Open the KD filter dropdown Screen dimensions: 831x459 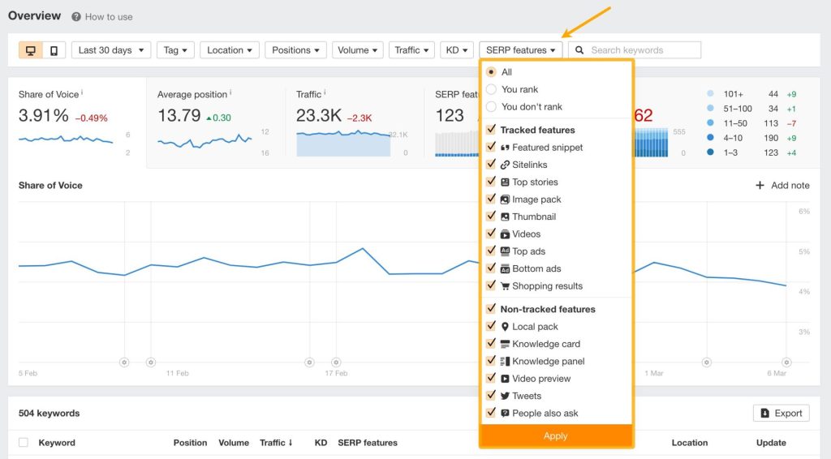(456, 50)
